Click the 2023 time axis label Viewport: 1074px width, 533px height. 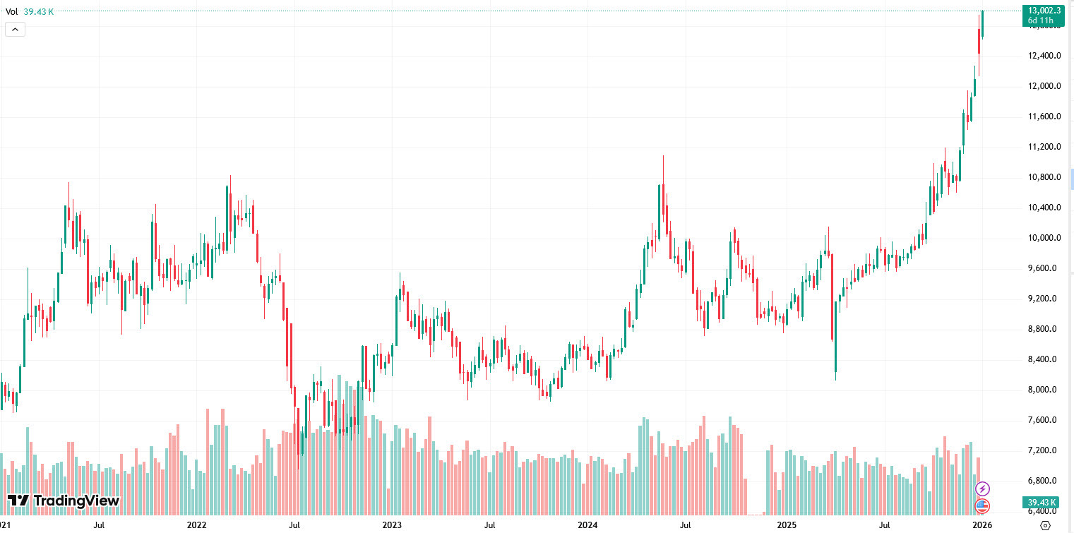[393, 525]
